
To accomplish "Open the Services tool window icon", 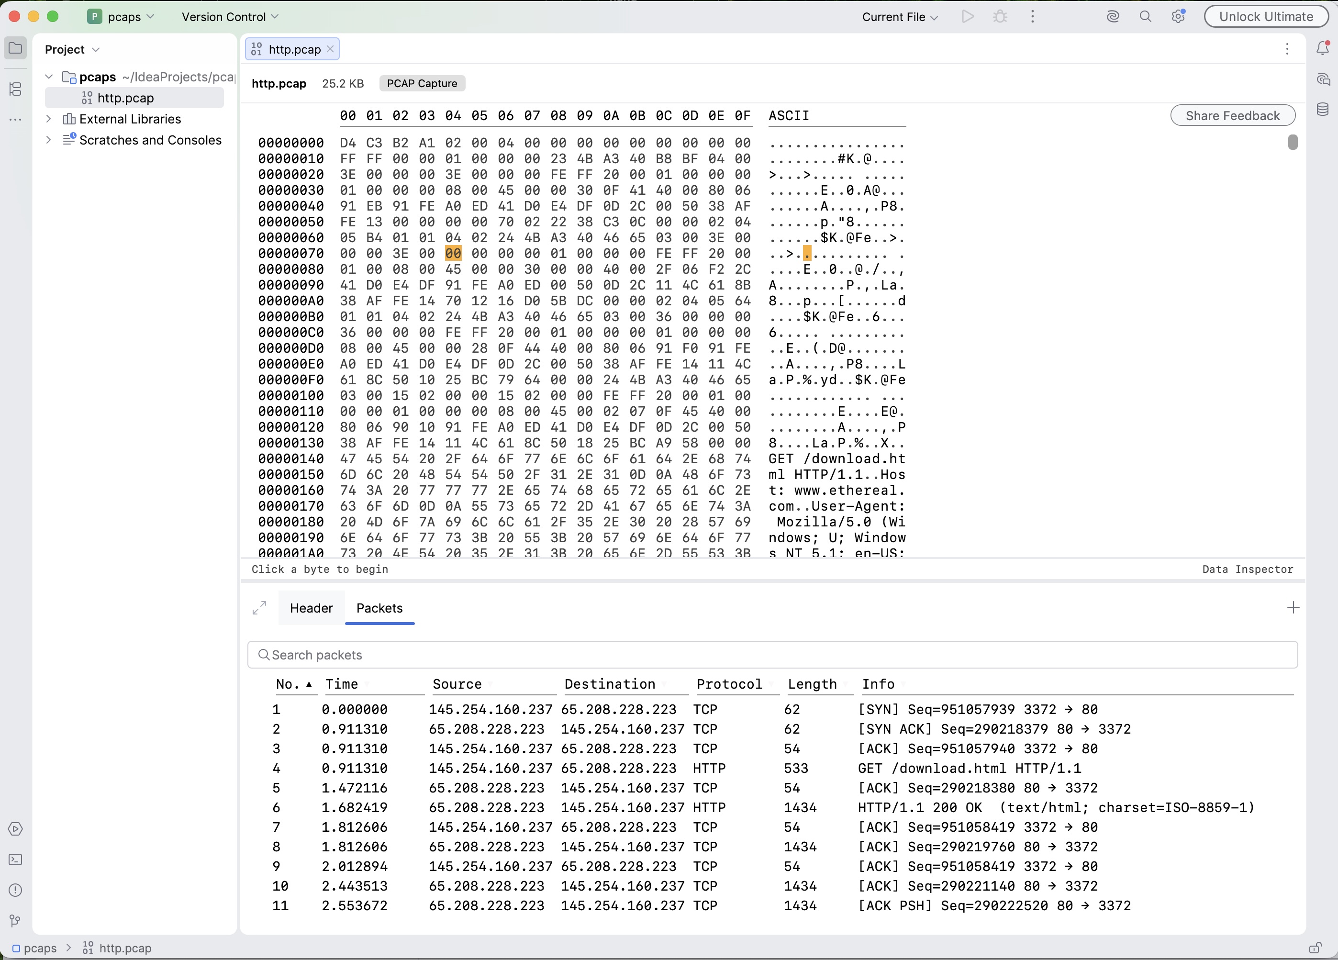I will [15, 829].
